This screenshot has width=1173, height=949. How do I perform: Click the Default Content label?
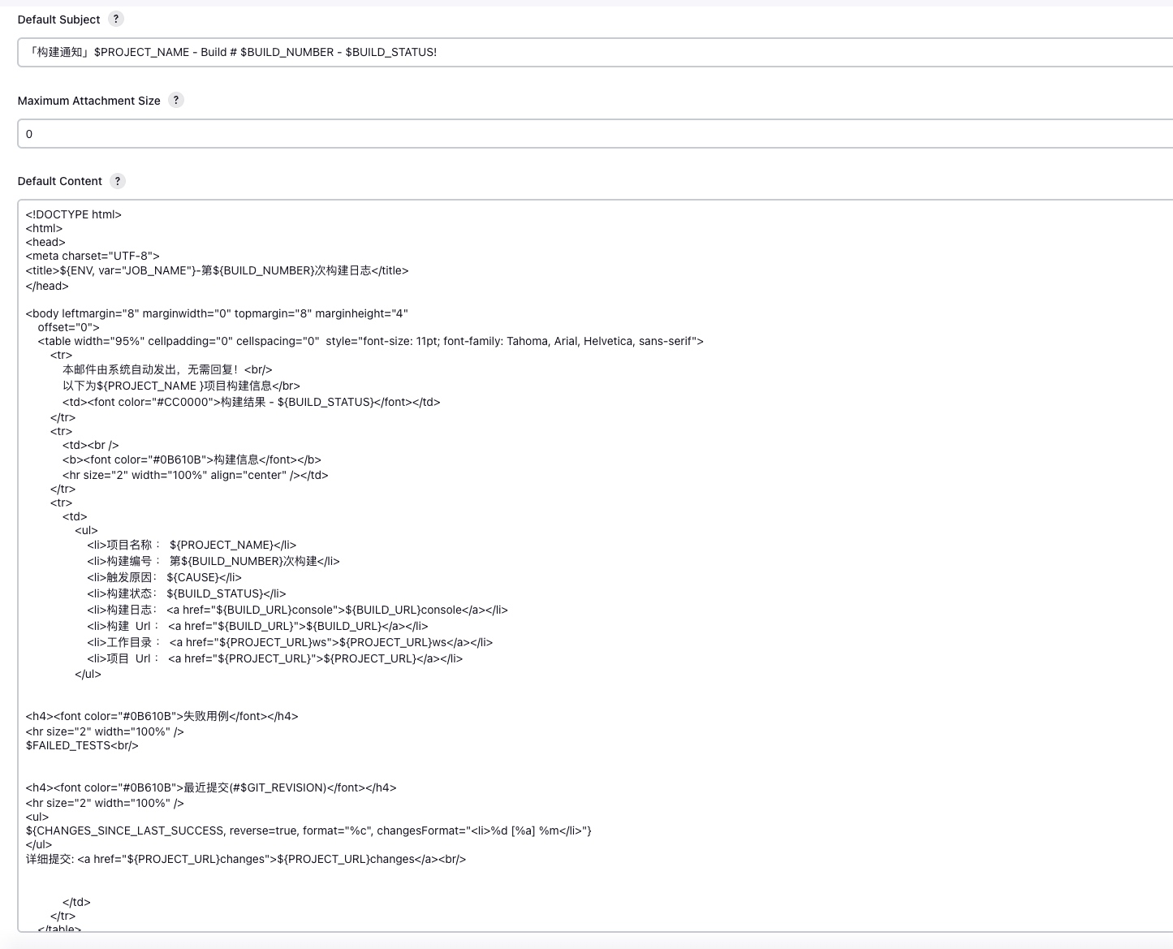(x=60, y=181)
